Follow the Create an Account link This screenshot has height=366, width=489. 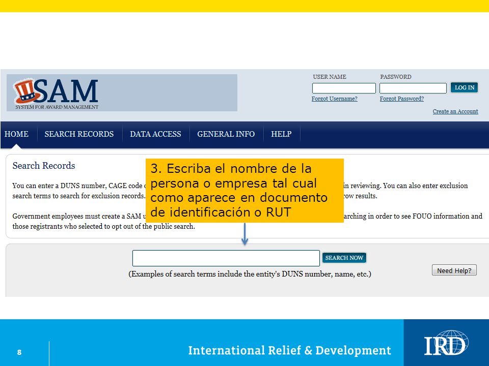coord(455,111)
